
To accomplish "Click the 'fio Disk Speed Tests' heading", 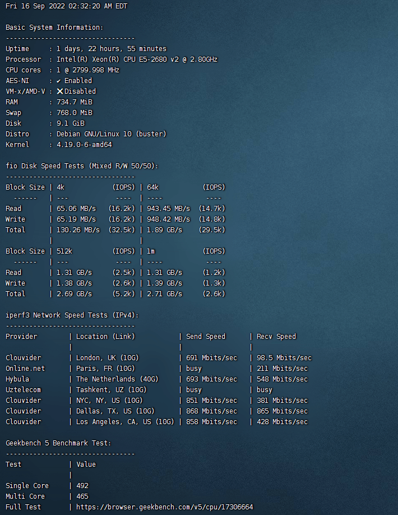I will coord(45,166).
